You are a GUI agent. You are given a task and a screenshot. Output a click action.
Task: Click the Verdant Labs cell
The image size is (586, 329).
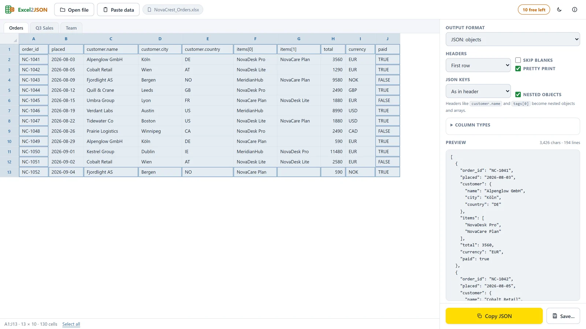coord(111,110)
